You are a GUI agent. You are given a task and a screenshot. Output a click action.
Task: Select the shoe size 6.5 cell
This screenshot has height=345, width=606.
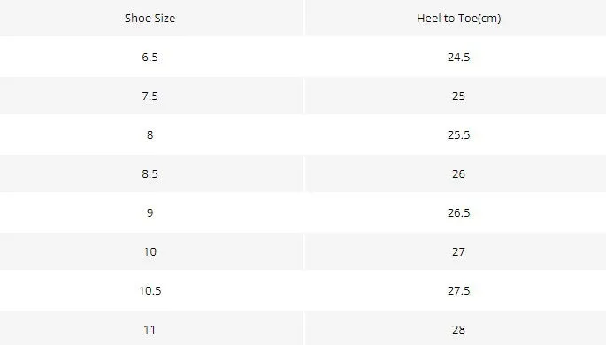click(150, 57)
